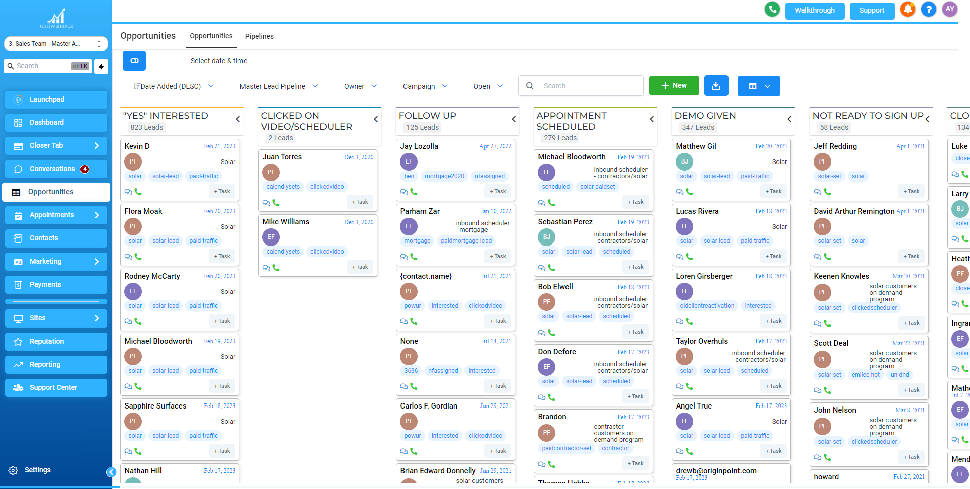970x489 pixels.
Task: Click the AY user avatar
Action: pos(949,10)
